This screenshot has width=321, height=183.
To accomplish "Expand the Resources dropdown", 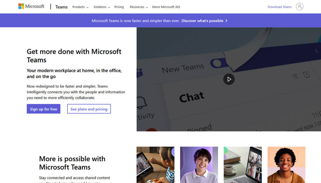I will (x=139, y=7).
